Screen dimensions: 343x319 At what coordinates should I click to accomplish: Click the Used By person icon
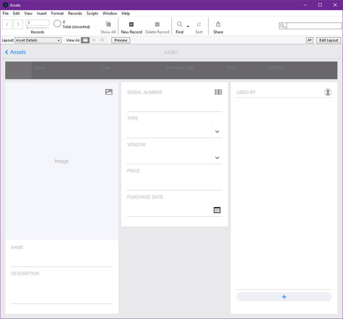coord(328,92)
